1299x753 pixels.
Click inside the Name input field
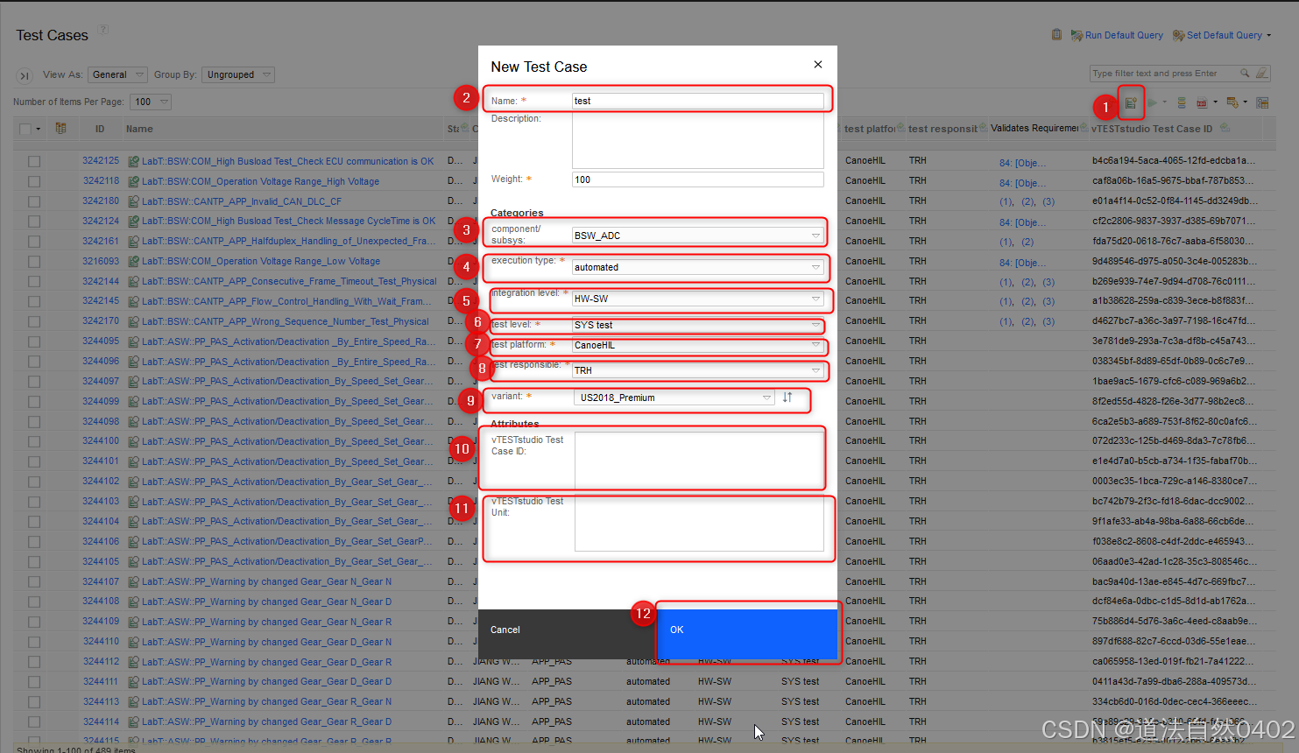(697, 100)
